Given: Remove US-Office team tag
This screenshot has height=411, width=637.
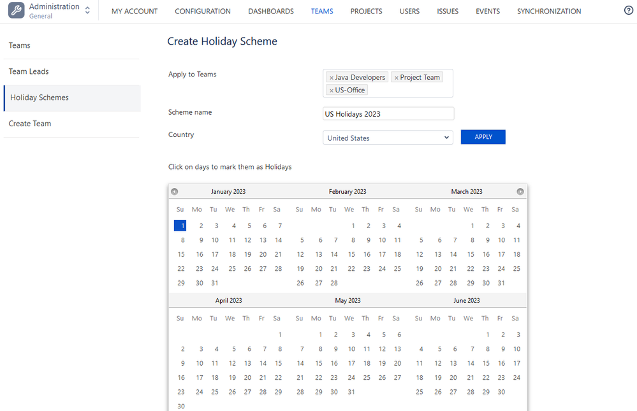Looking at the screenshot, I should click(332, 90).
